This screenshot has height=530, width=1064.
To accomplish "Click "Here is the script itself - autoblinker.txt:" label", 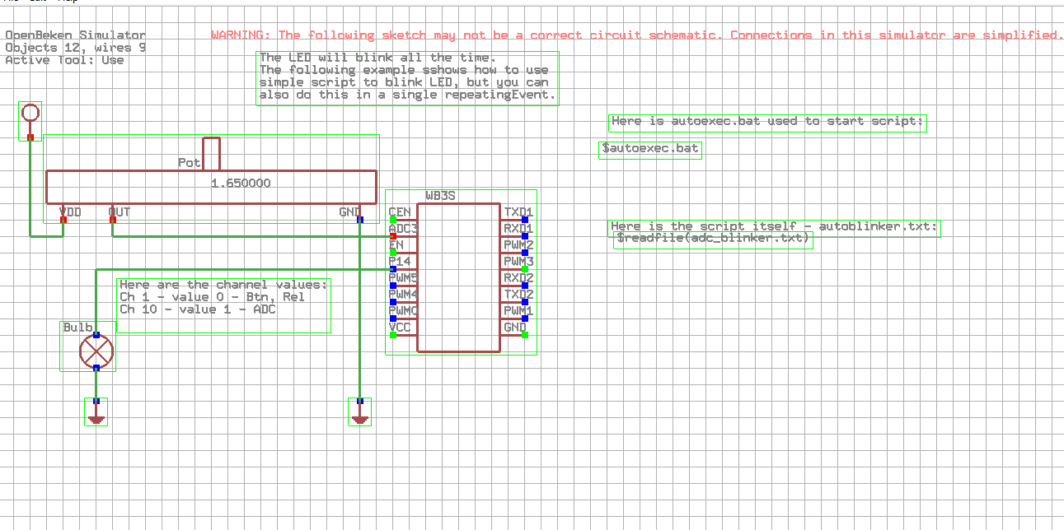I will coord(775,227).
